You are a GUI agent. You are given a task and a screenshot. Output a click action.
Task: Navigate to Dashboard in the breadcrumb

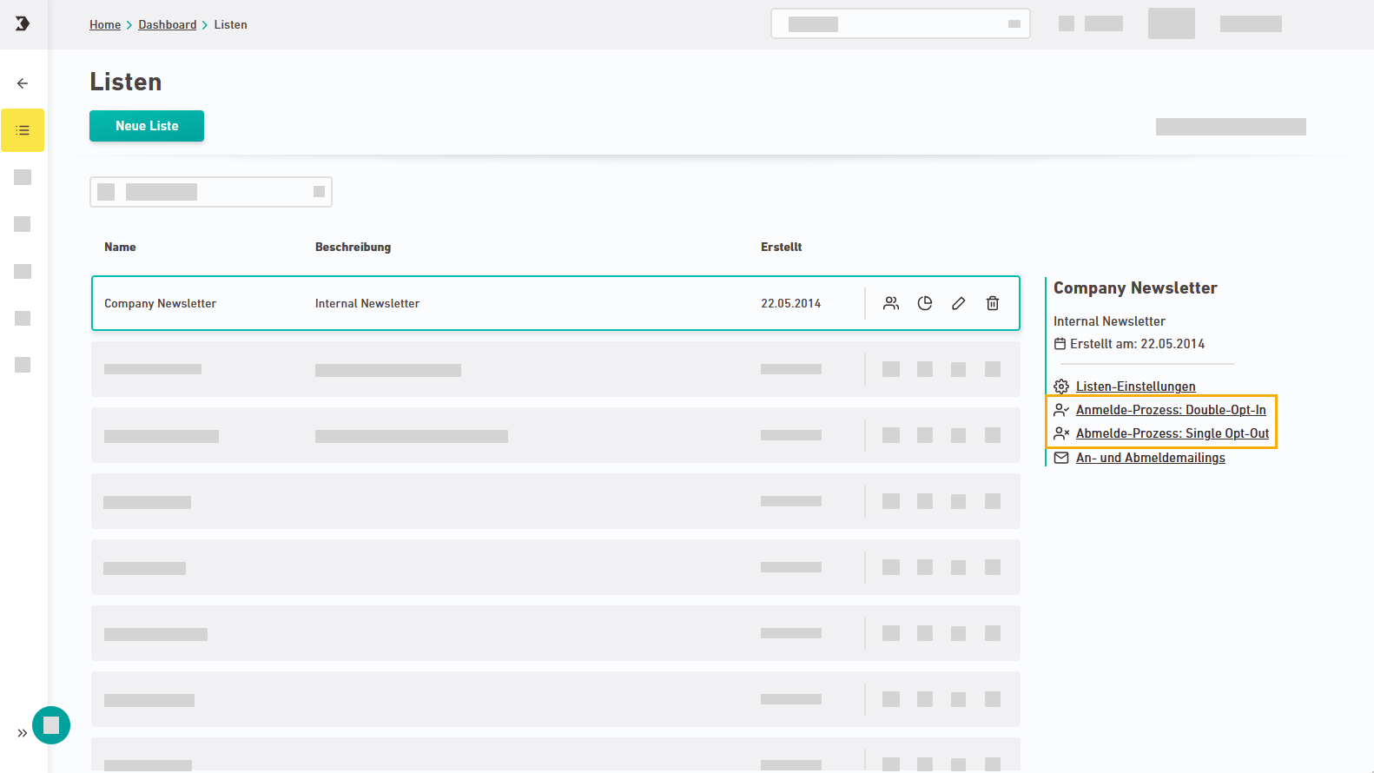(167, 25)
